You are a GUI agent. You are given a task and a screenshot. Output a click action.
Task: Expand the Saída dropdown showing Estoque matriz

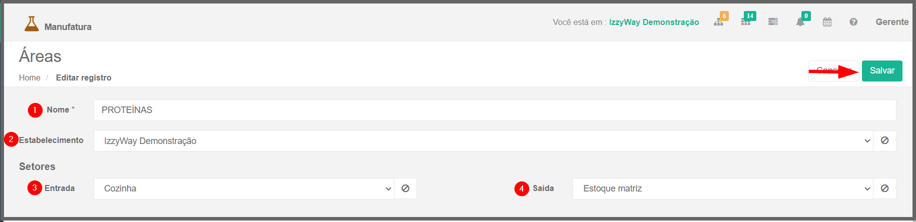(723, 188)
